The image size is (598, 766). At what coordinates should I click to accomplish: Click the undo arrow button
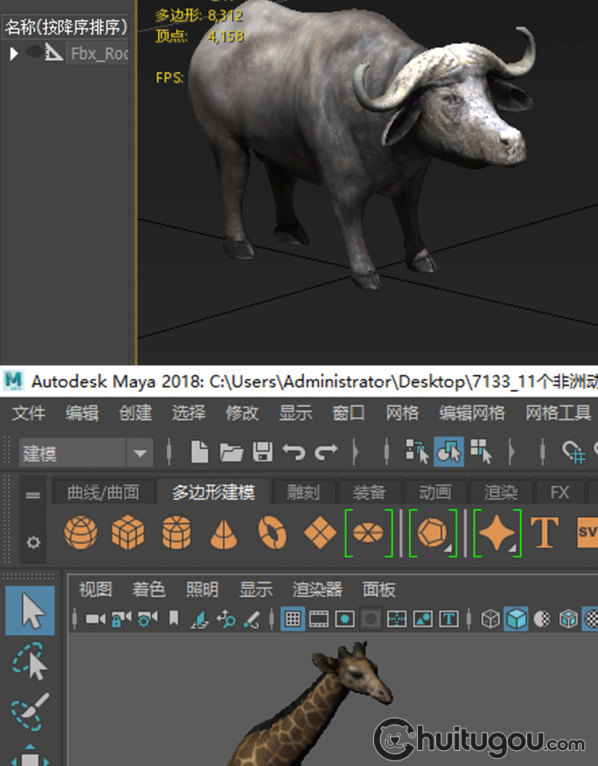point(293,453)
